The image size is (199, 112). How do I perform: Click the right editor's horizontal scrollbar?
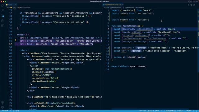pos(150,109)
